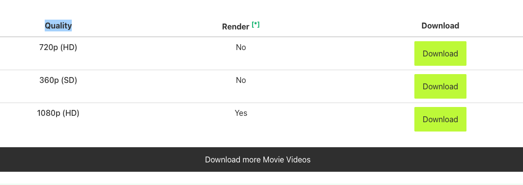Click the Render value No in 720p row
The image size is (523, 185).
pyautogui.click(x=241, y=48)
